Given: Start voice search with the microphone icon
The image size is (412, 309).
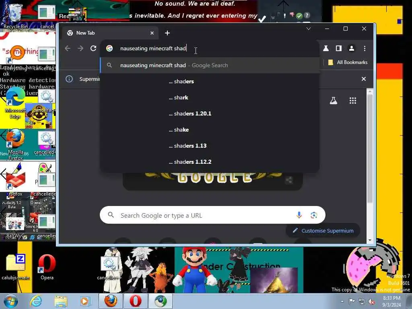Looking at the screenshot, I should pos(299,215).
